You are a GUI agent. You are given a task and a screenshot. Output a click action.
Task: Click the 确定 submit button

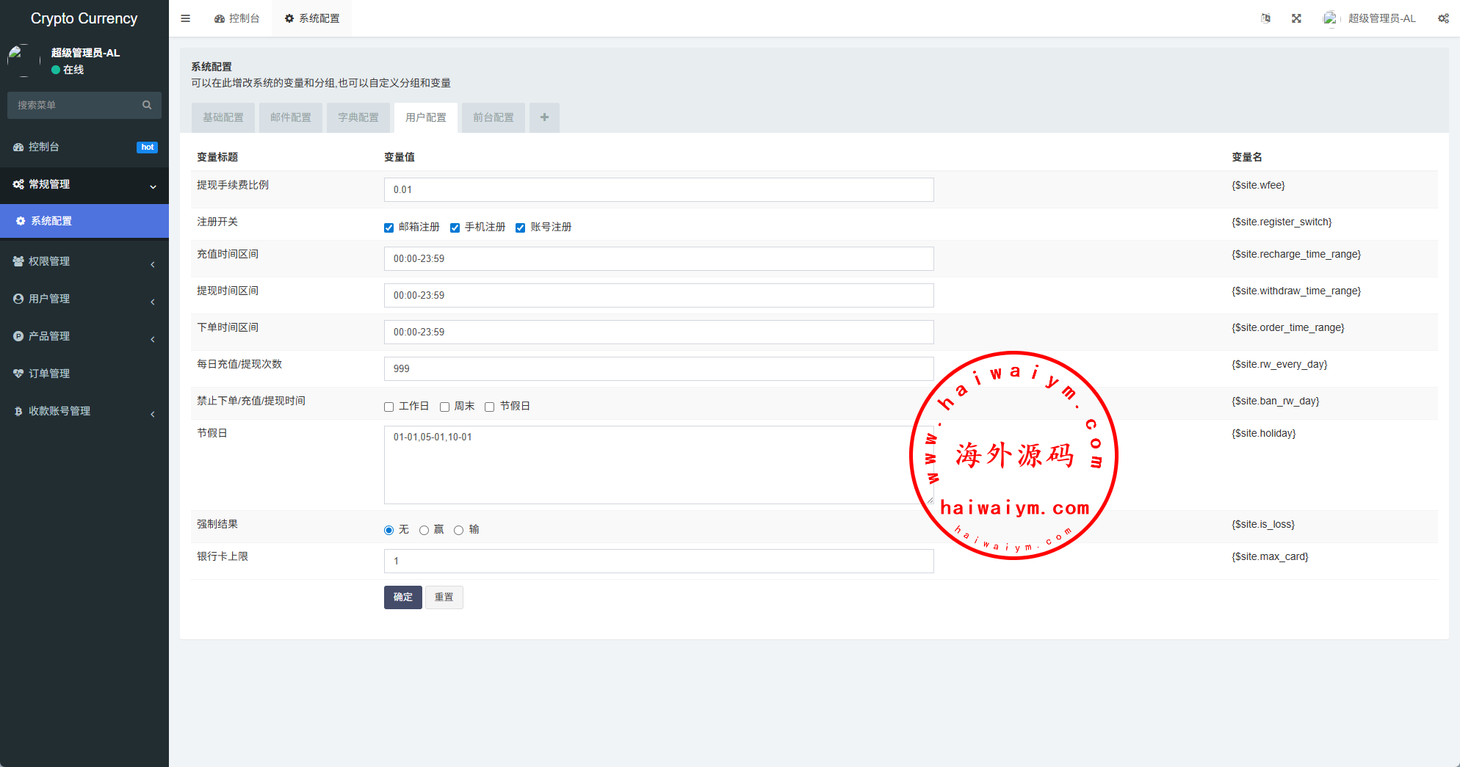[402, 597]
